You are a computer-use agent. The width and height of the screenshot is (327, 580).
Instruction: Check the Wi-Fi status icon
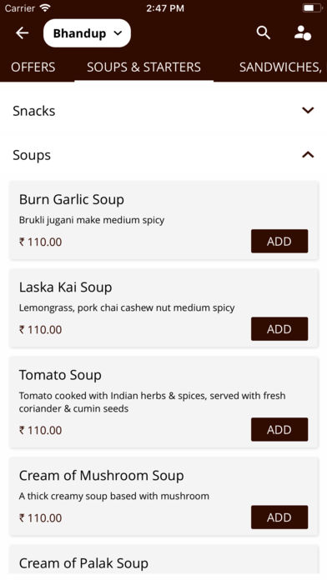click(x=45, y=8)
